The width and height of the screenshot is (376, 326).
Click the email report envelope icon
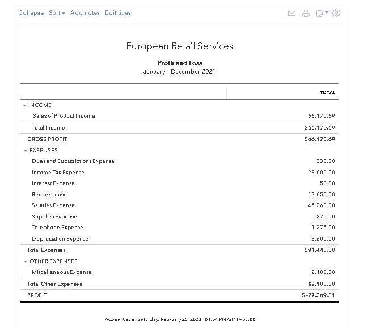coord(292,13)
